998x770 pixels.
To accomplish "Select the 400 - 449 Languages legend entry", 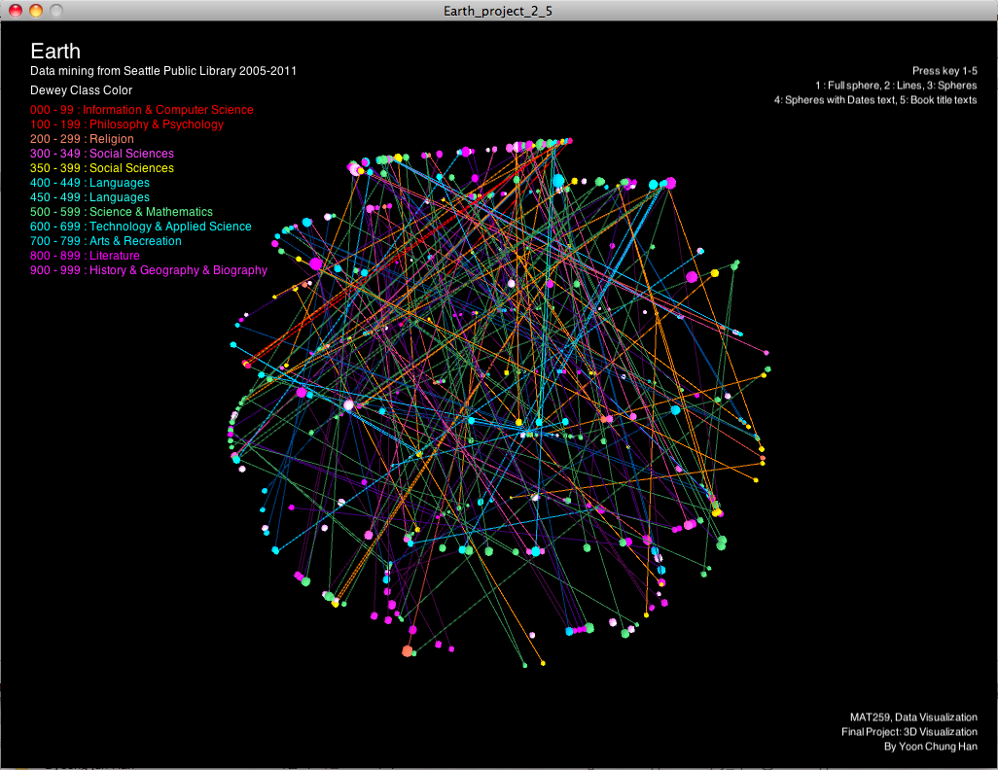I will [x=90, y=183].
